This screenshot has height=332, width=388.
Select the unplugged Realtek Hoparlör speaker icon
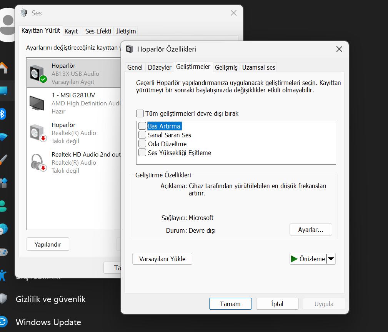click(38, 133)
